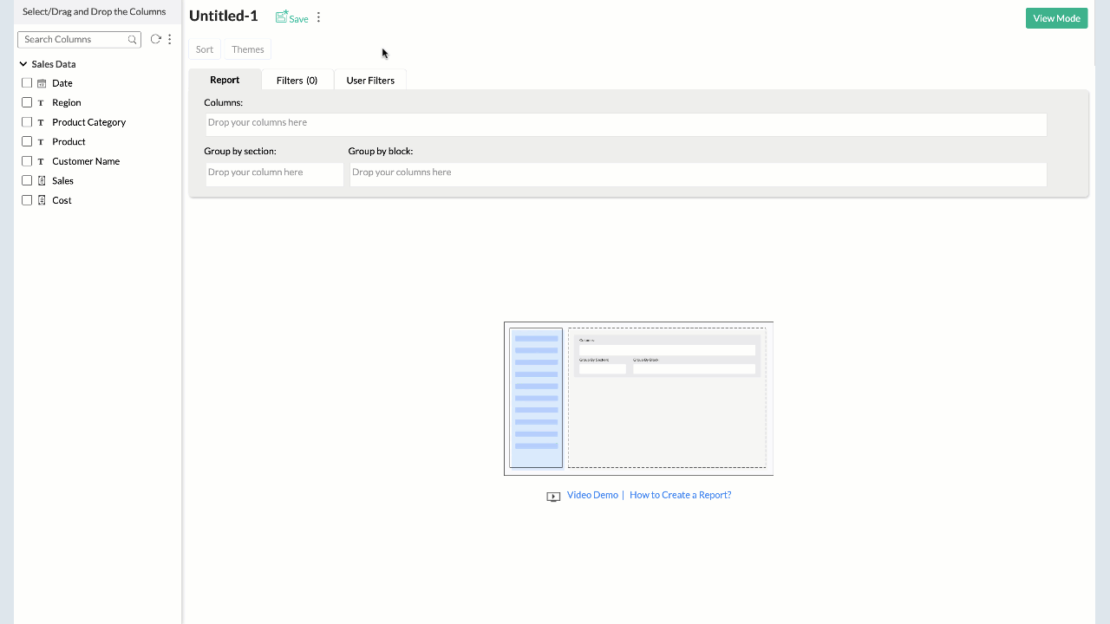Click the calendar icon next to Date column

point(41,82)
